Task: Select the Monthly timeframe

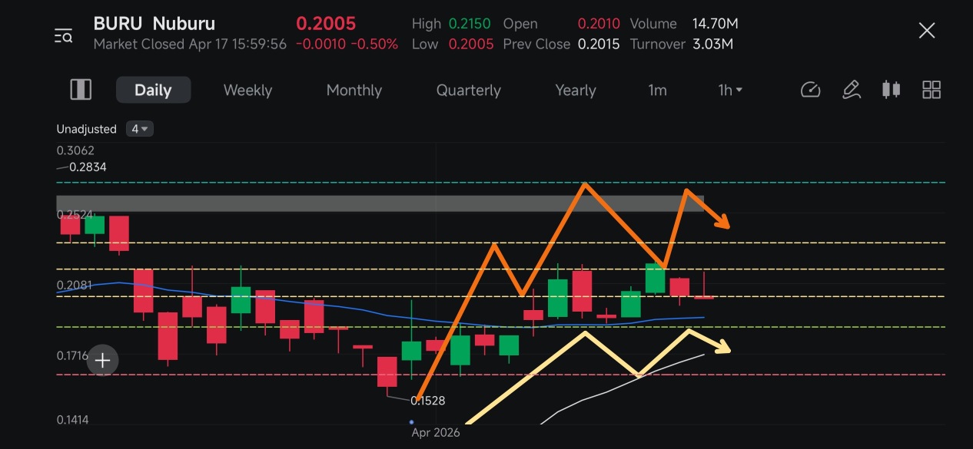Action: tap(354, 90)
